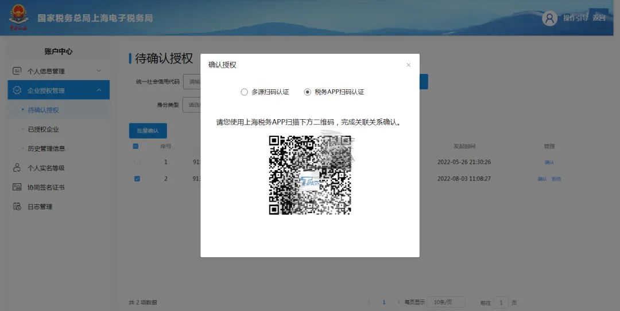Open 操作引导 in the header
Viewport: 620px width, 311px height.
(575, 17)
